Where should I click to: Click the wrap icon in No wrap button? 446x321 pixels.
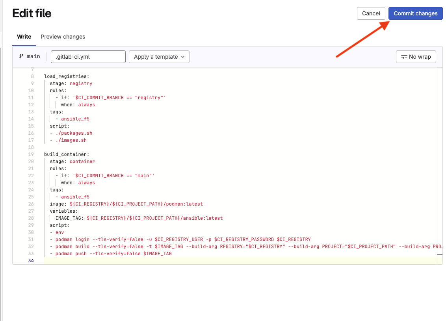tap(404, 57)
